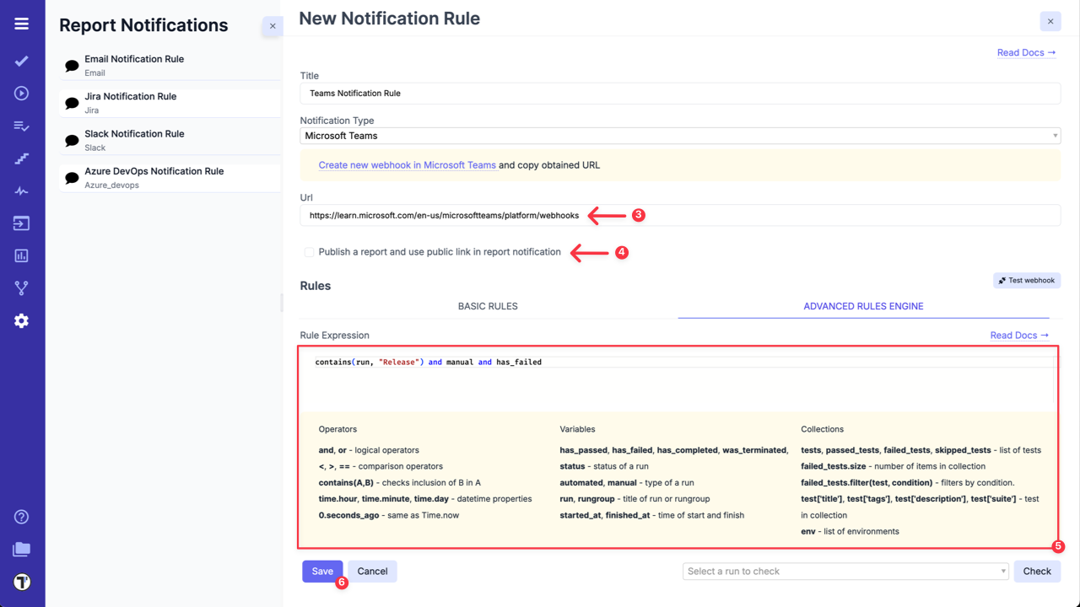
Task: Click the Test webhook button
Action: pyautogui.click(x=1026, y=280)
